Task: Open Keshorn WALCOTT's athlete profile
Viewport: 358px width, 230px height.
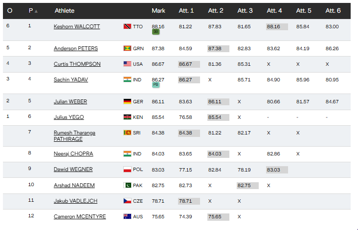Action: tap(77, 26)
